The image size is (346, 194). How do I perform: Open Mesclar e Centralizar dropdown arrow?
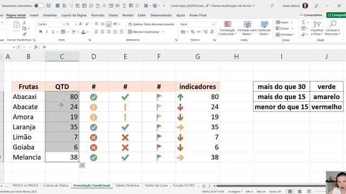[x=163, y=32]
